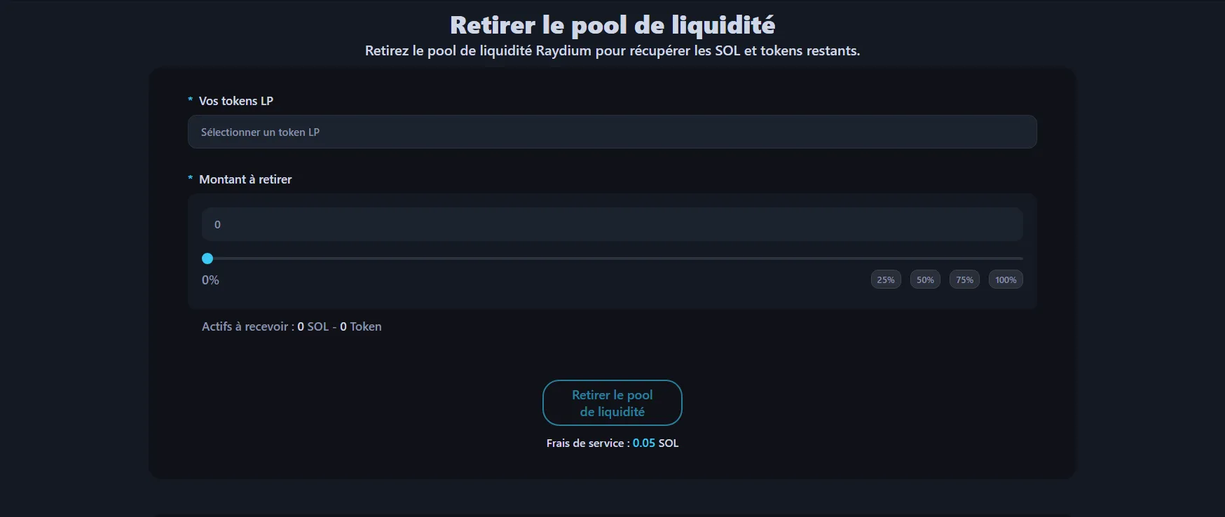Click the amount input field showing 0
This screenshot has height=517, width=1225.
(x=612, y=224)
